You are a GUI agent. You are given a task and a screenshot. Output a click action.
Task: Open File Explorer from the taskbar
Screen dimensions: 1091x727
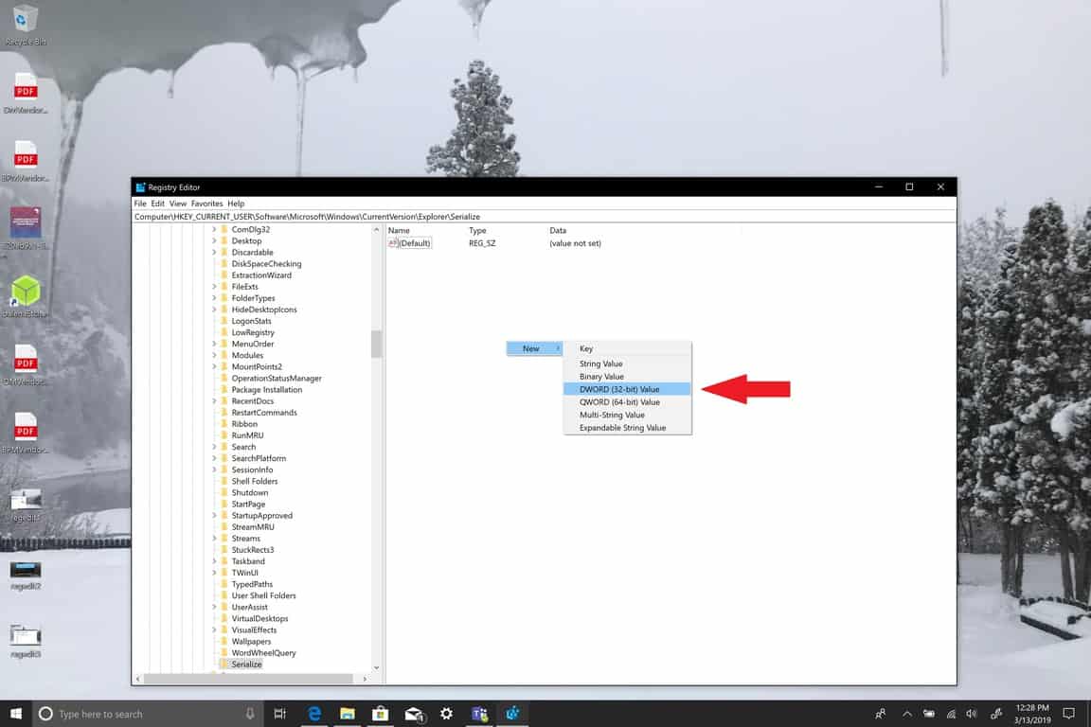[348, 714]
